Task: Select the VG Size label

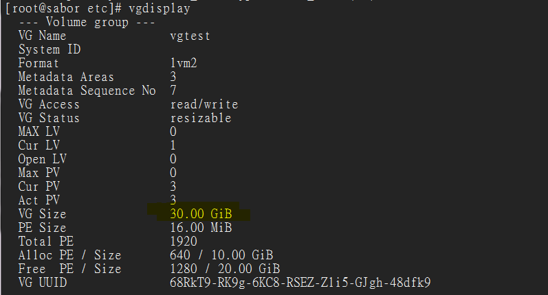Action: tap(43, 214)
